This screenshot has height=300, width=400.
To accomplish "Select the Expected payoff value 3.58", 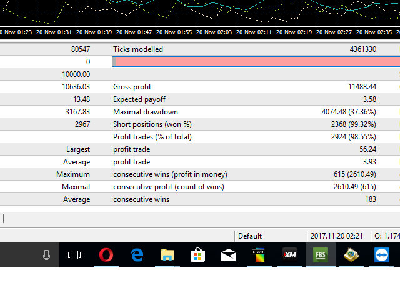I will (x=369, y=99).
